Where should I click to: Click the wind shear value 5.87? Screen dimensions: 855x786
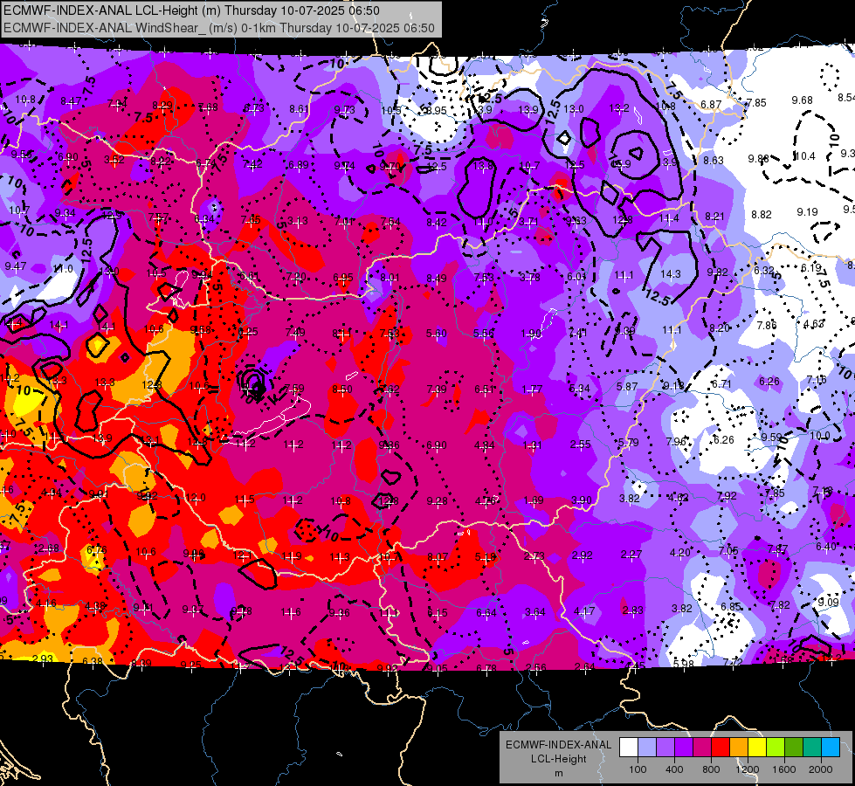627,386
